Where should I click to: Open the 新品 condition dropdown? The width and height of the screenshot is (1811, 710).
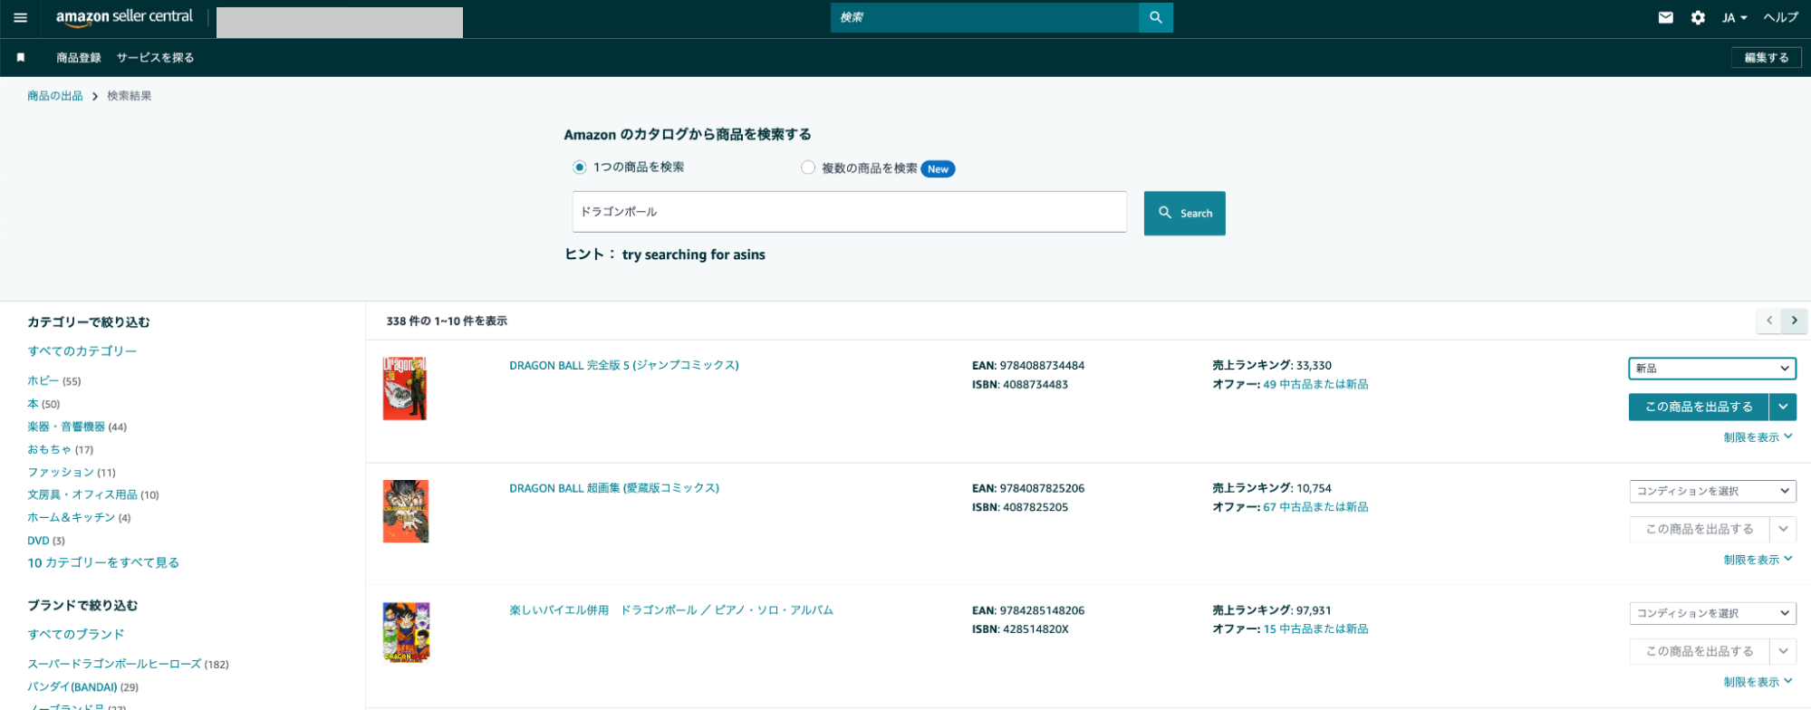(x=1711, y=369)
